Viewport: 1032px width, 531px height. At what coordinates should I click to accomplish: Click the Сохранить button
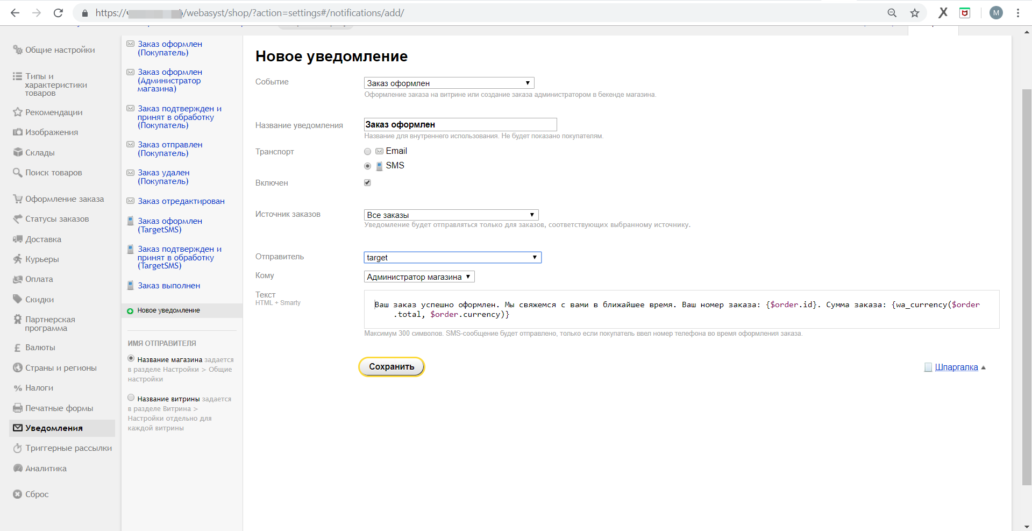coord(392,367)
